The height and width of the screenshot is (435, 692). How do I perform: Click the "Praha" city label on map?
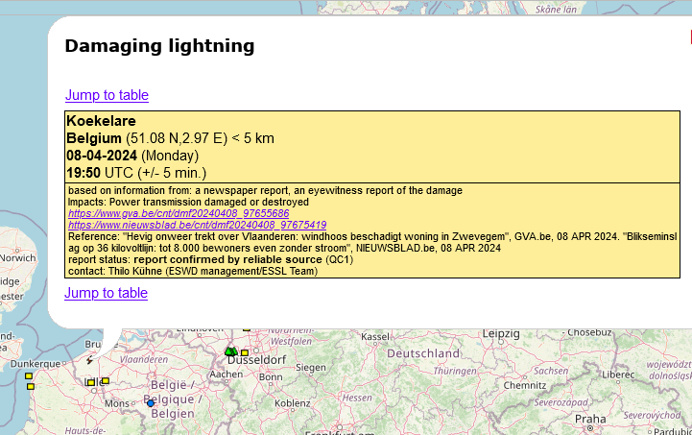pyautogui.click(x=590, y=419)
